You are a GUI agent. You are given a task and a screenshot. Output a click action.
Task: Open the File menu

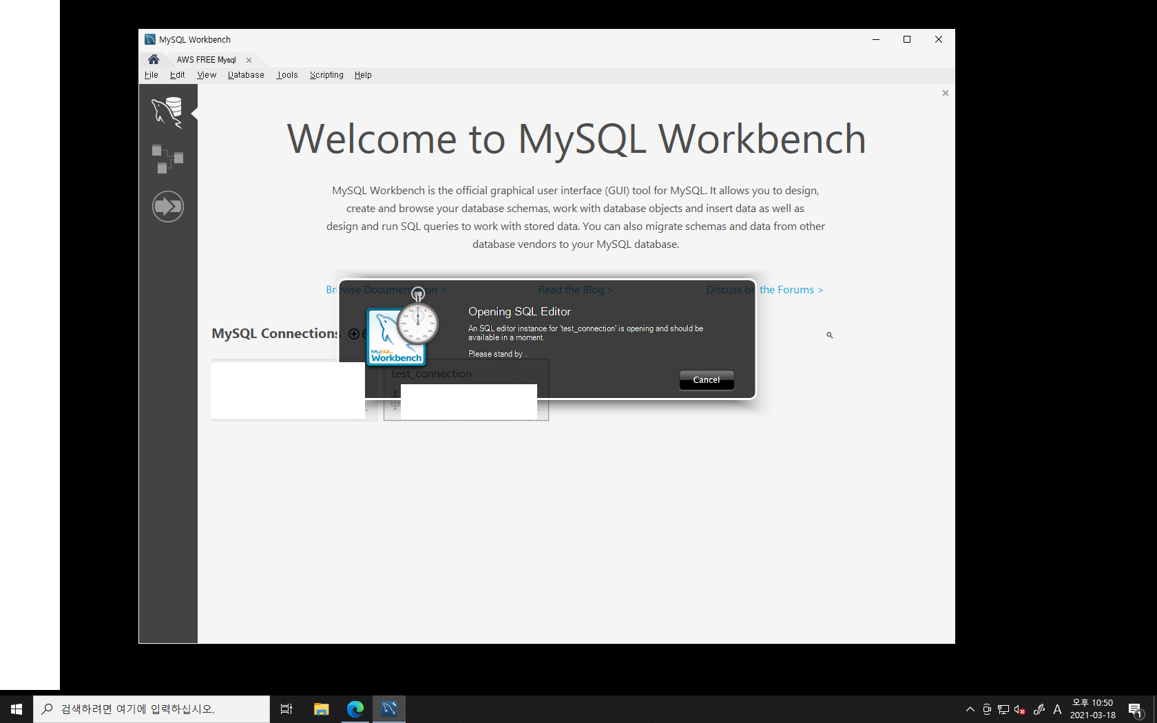pos(152,75)
